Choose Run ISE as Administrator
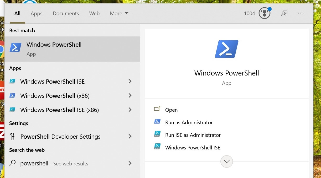 pos(193,135)
